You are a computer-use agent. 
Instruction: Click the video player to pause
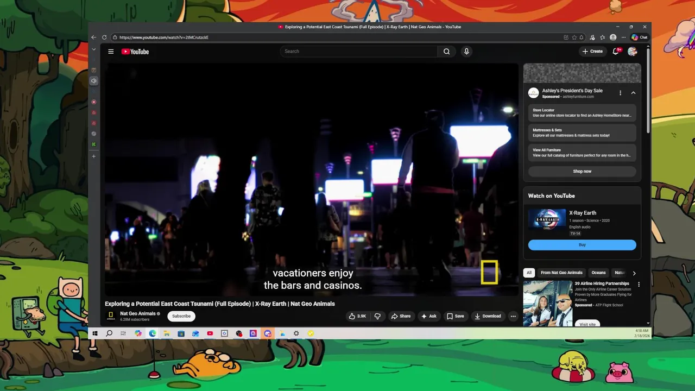point(312,179)
